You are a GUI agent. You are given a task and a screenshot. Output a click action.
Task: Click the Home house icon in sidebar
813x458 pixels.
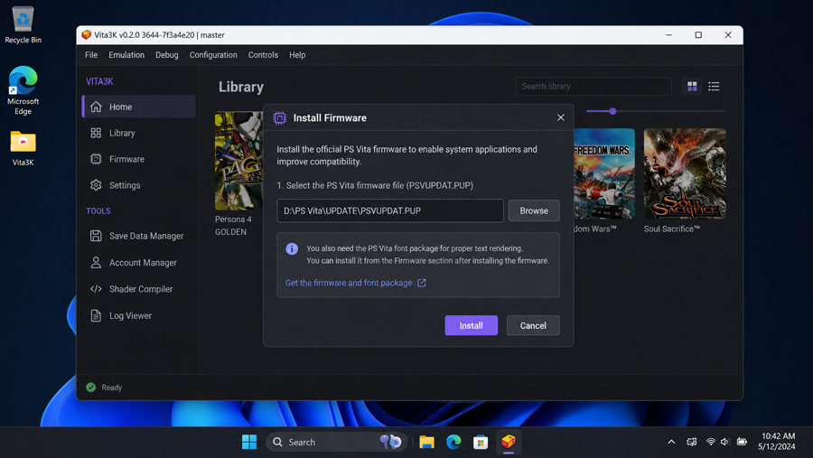[96, 107]
